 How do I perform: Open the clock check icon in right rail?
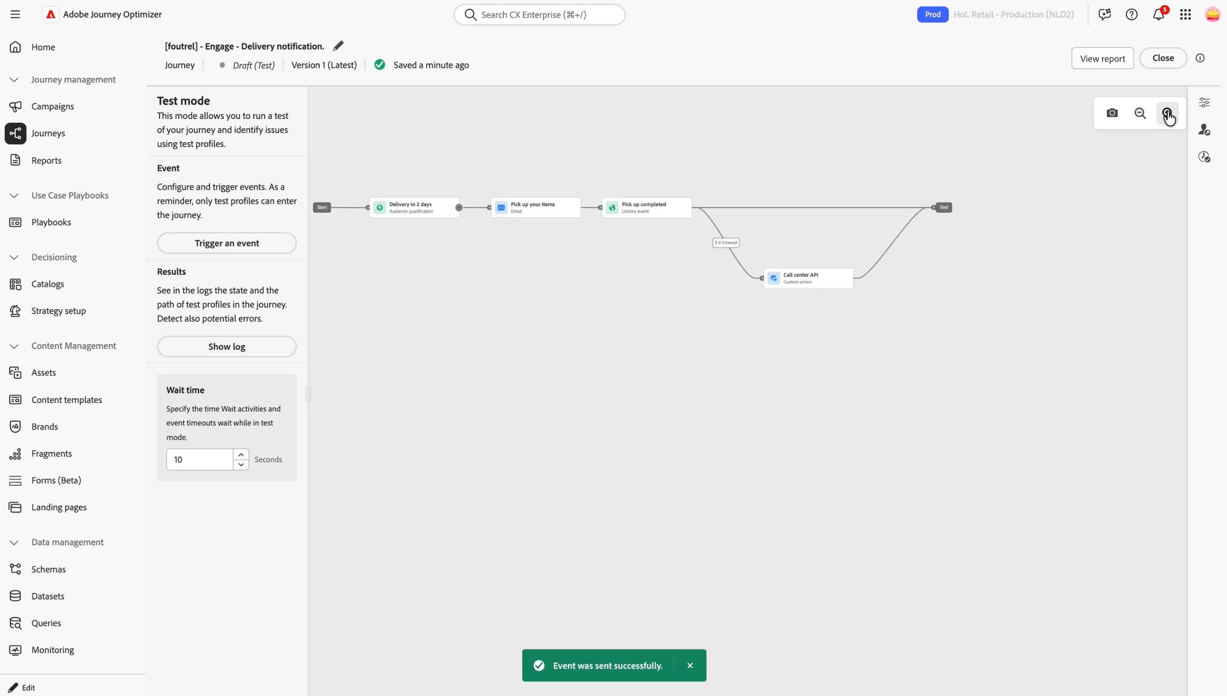[x=1204, y=157]
